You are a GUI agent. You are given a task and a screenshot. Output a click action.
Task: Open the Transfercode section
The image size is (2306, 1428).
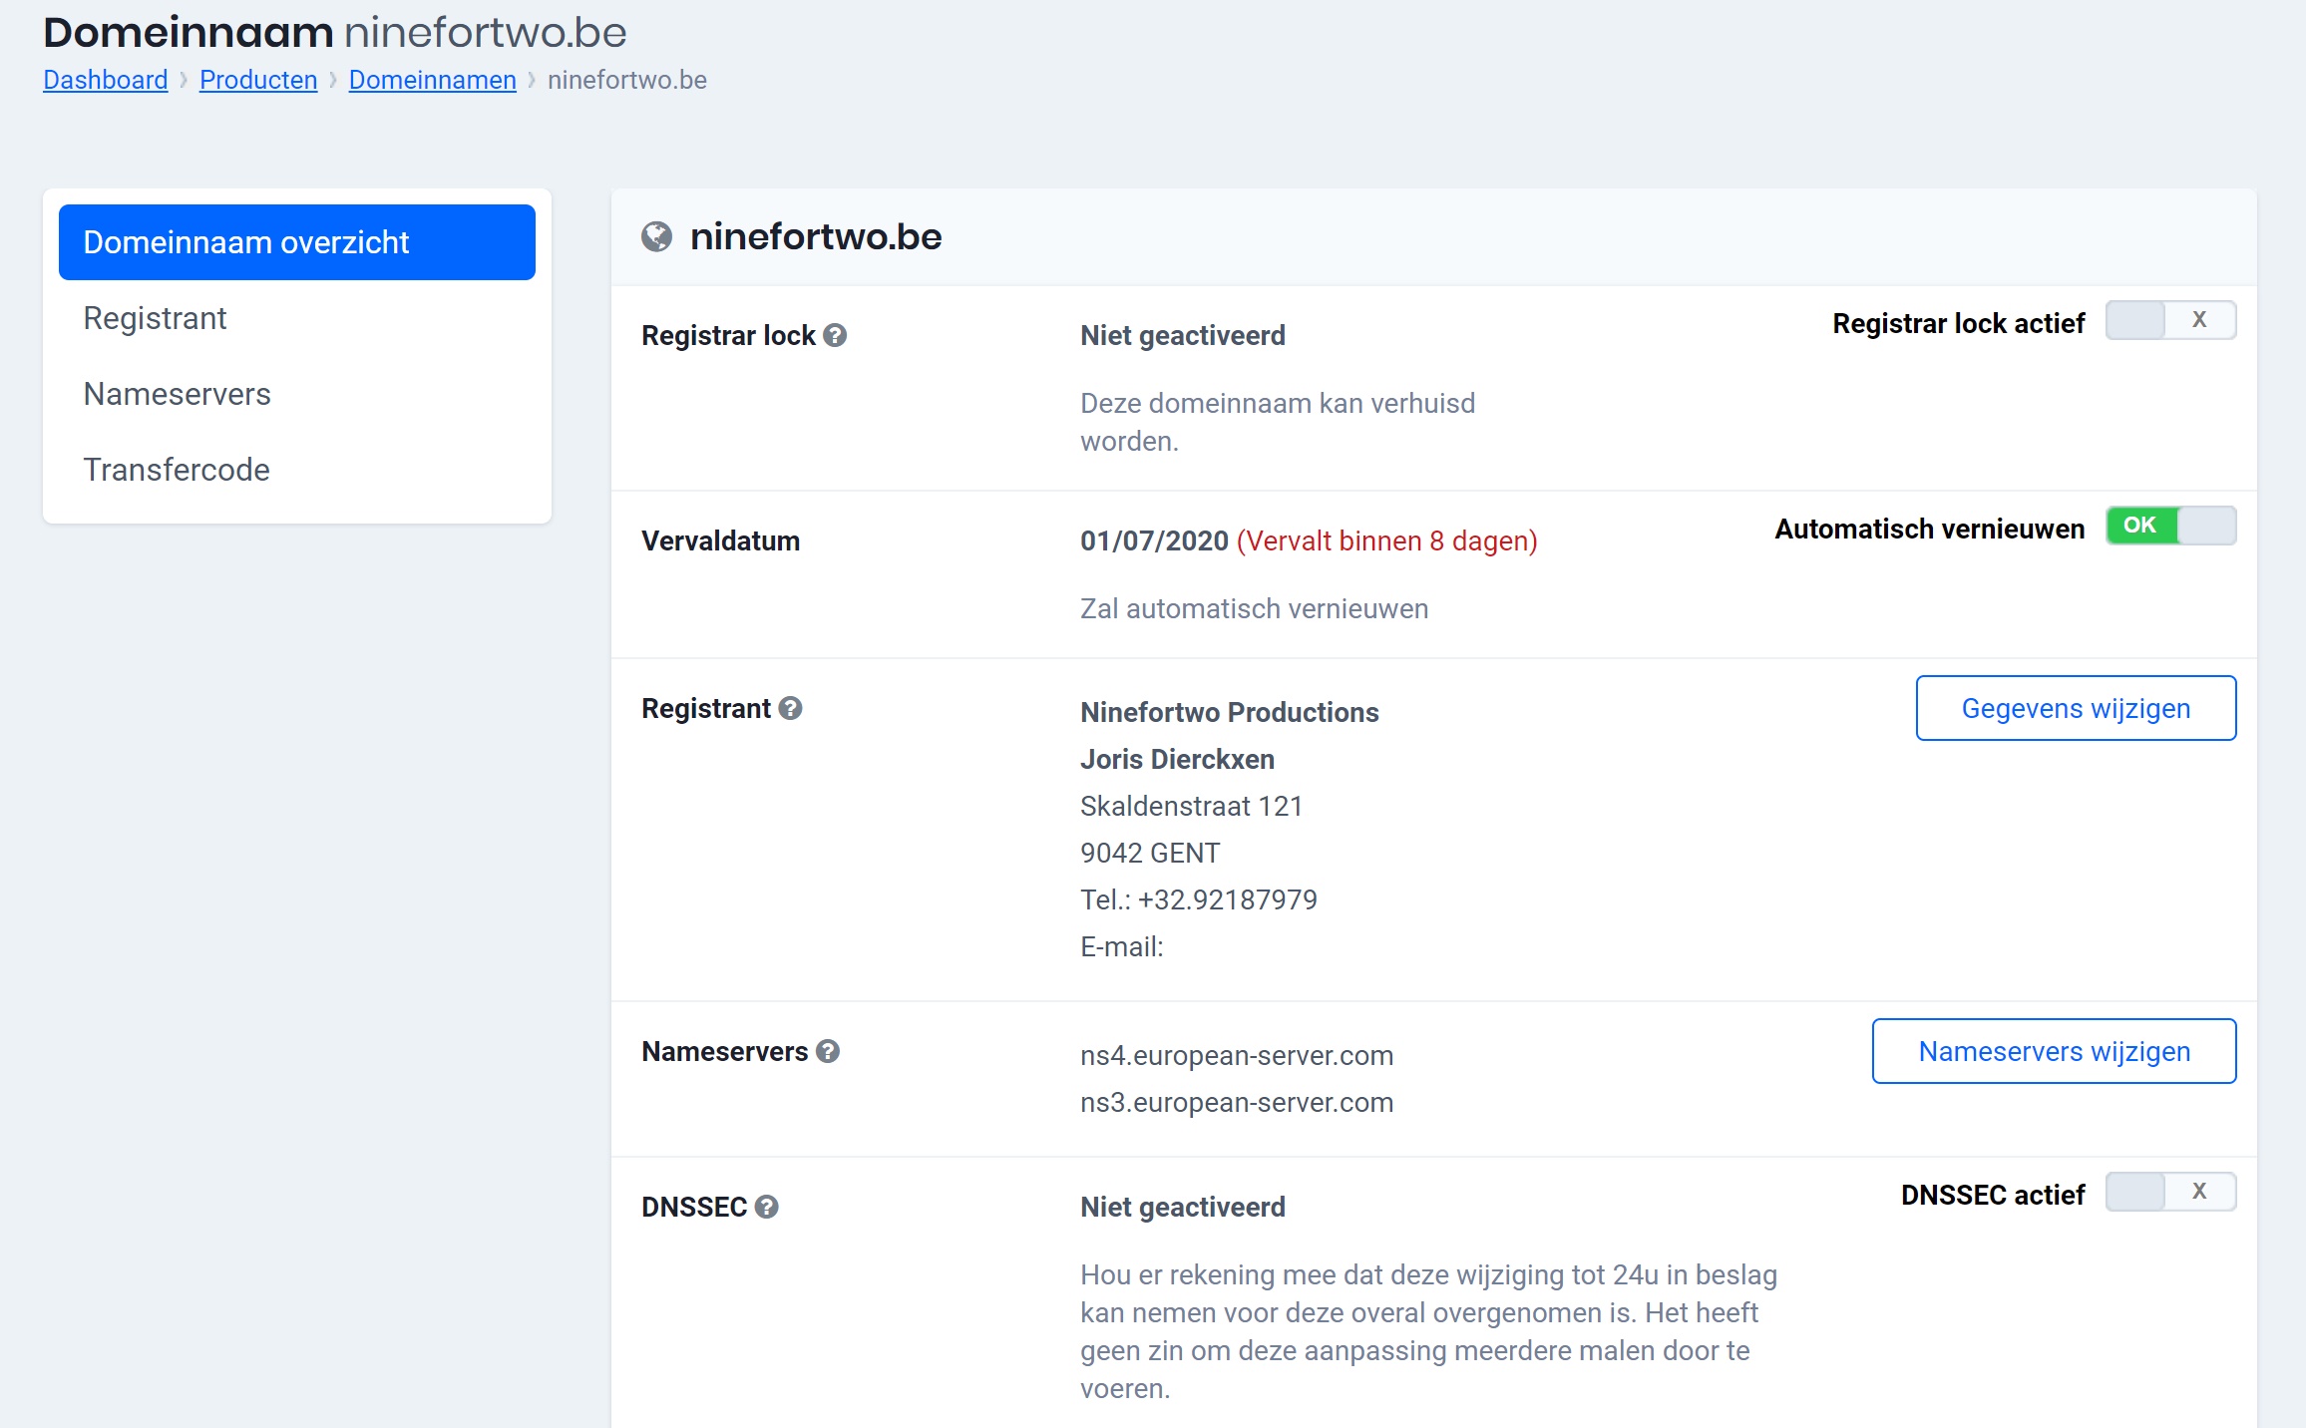(176, 469)
